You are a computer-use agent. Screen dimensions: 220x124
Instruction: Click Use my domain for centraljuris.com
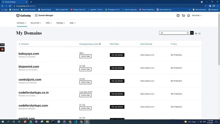click(117, 81)
